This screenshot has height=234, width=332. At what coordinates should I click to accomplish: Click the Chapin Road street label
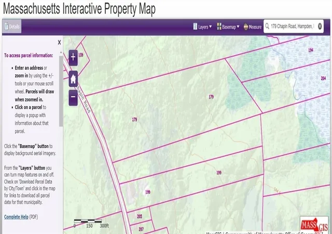click(x=83, y=99)
